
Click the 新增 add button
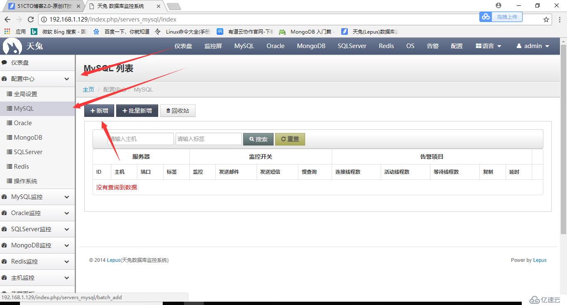pos(99,111)
